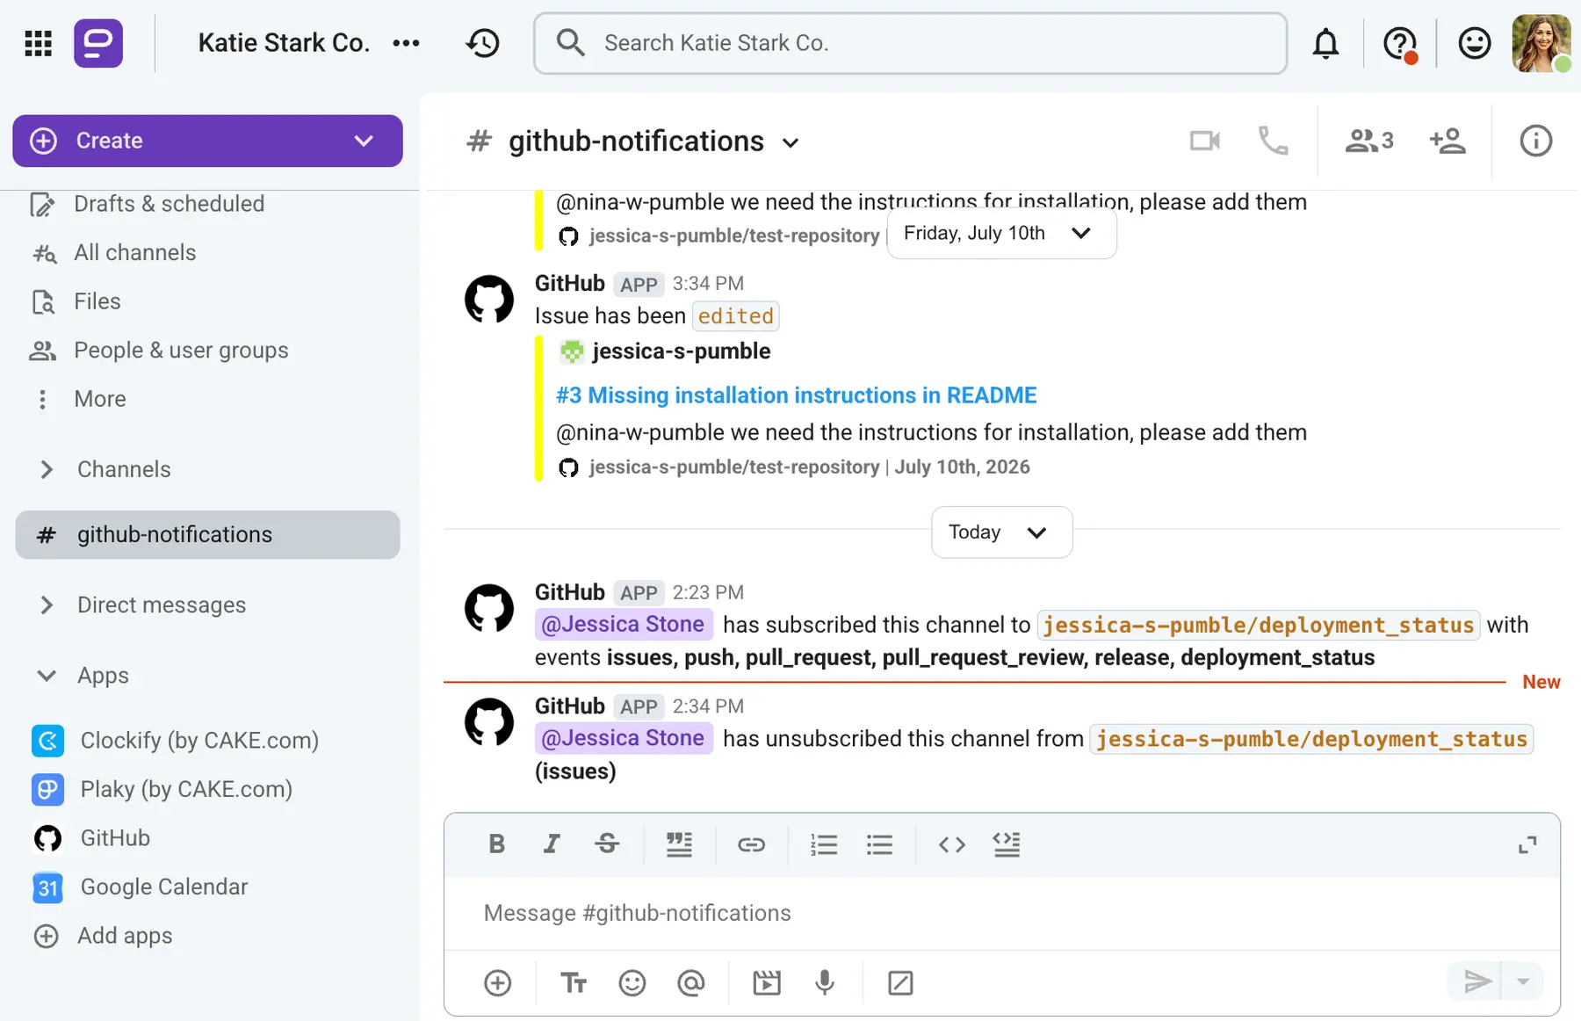
Task: Expand the Direct messages section
Action: pos(162,605)
